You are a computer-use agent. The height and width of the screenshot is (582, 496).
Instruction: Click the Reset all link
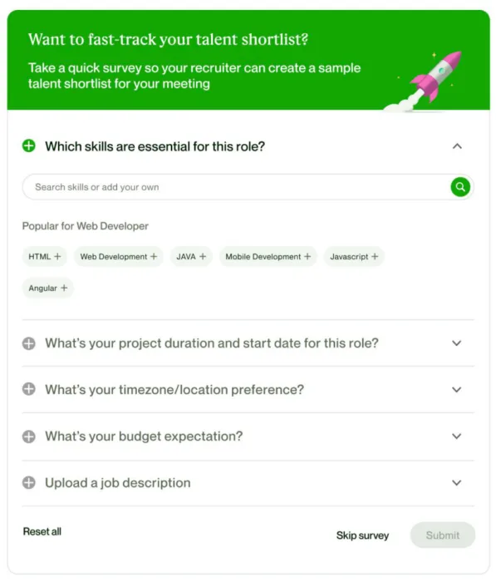42,531
